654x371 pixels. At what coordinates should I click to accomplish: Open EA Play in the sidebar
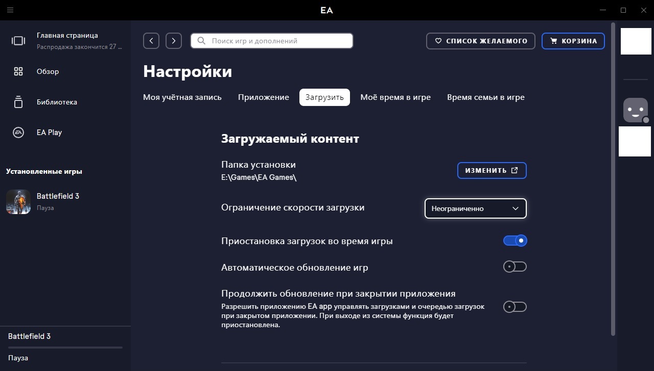(65, 132)
